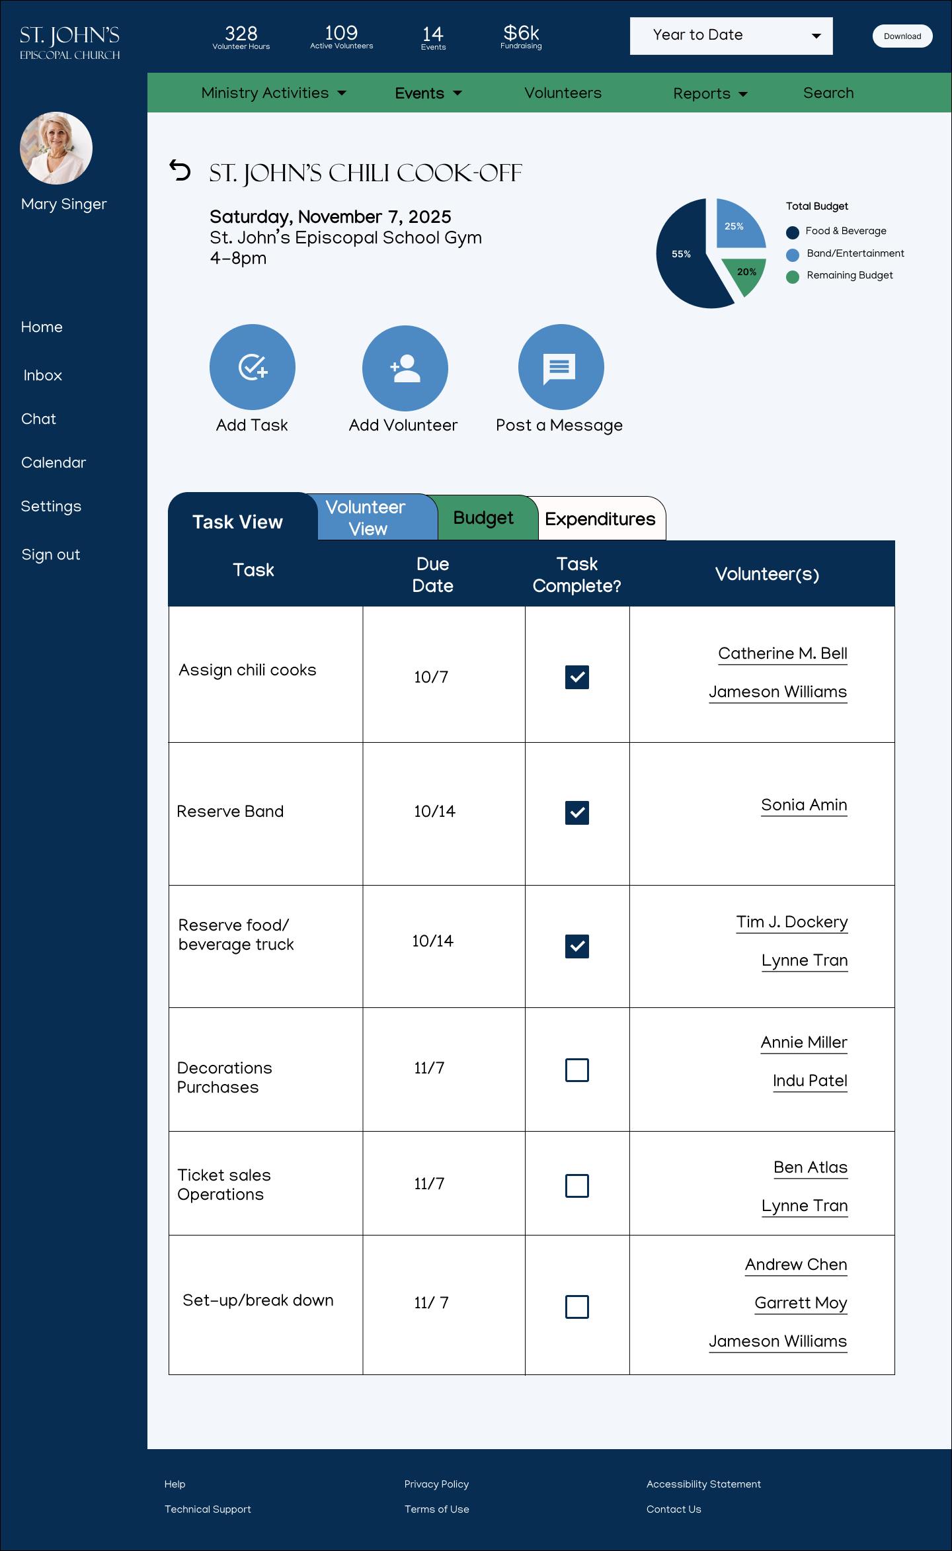Open the Terms of Use footer link
Viewport: 952px width, 1551px height.
437,1509
